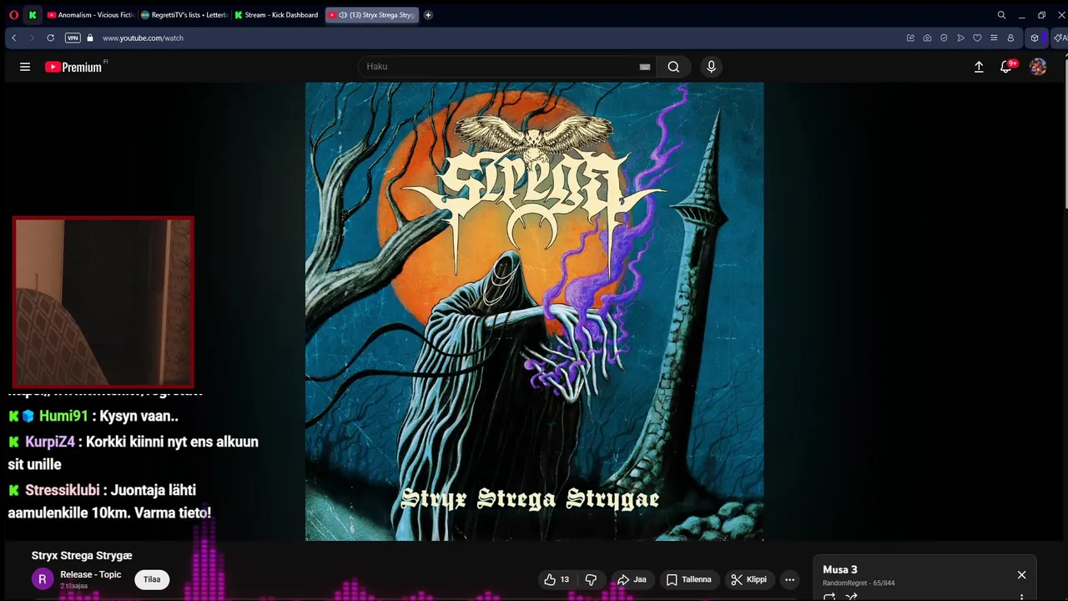Open YouTube notifications bell
1068x601 pixels.
pyautogui.click(x=1006, y=67)
